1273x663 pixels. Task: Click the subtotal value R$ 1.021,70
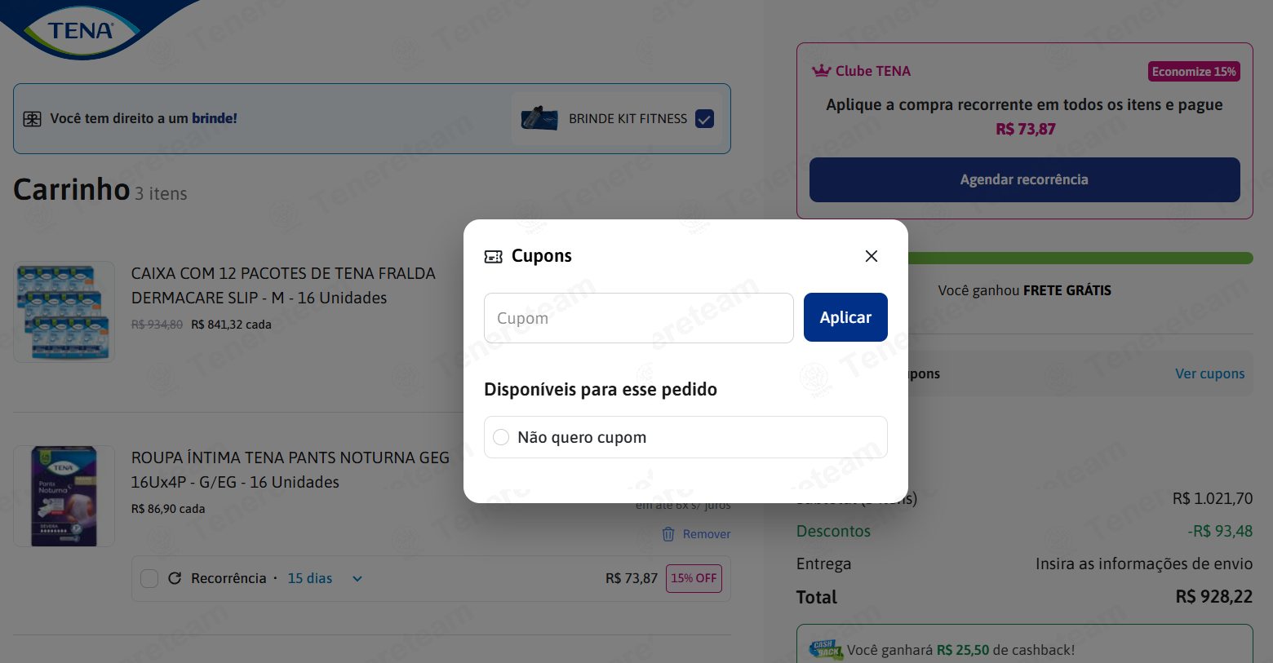point(1213,498)
